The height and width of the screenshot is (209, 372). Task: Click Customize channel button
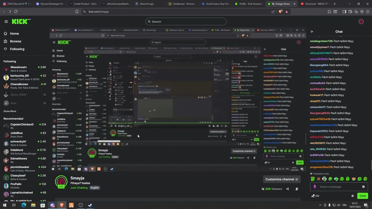tap(282, 179)
